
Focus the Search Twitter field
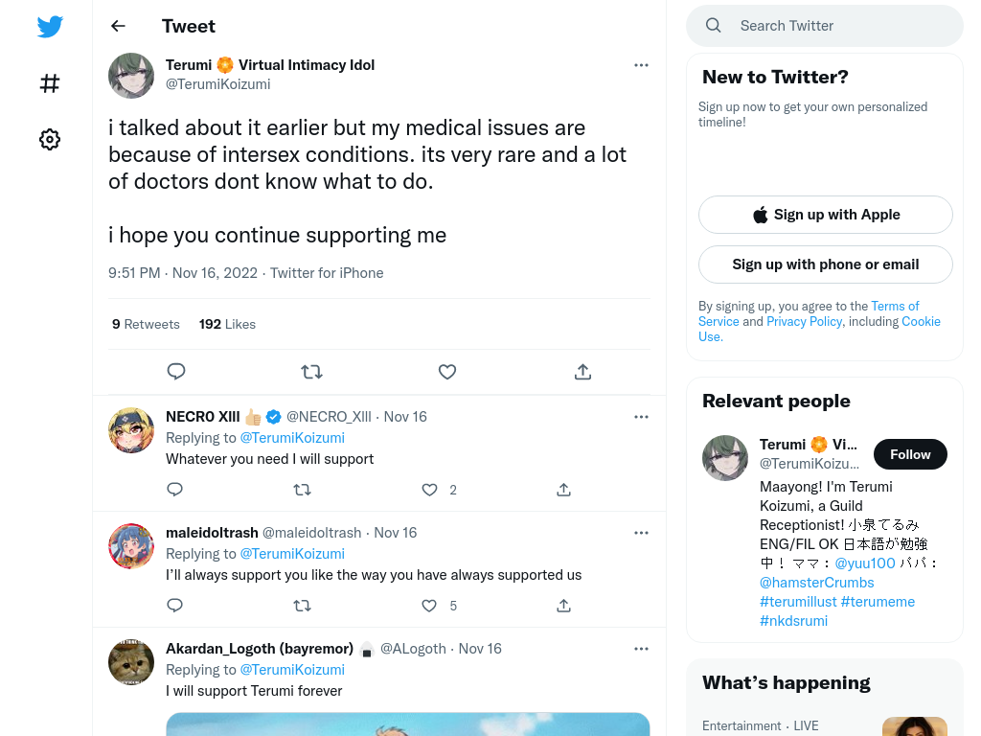825,26
